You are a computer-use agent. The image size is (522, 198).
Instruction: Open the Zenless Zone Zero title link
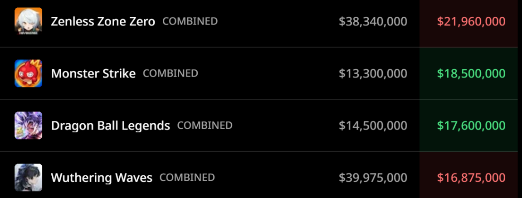[x=103, y=21]
